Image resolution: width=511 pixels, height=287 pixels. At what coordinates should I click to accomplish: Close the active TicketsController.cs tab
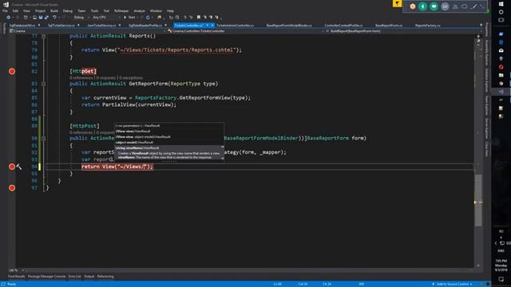click(212, 26)
